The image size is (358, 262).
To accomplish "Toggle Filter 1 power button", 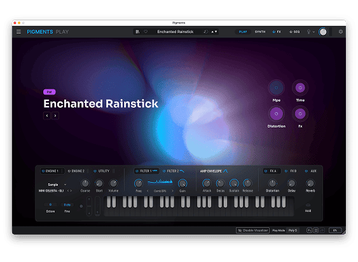I will 137,171.
